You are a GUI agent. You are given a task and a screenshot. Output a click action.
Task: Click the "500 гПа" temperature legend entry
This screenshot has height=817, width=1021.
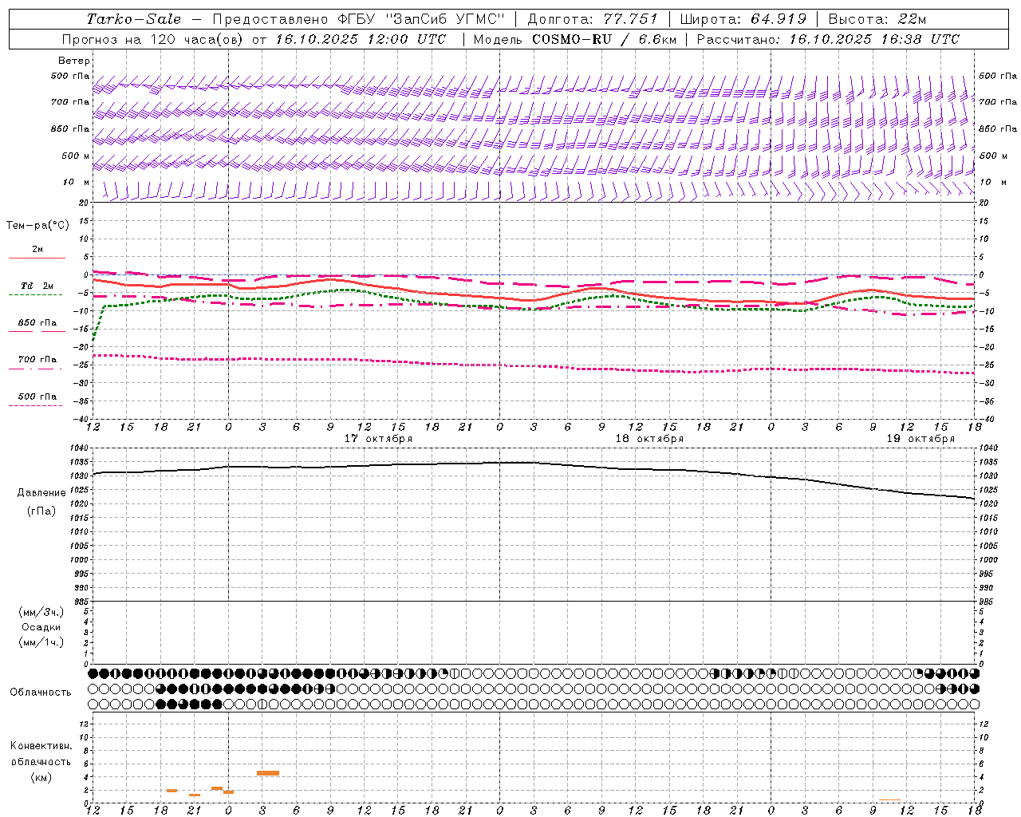[37, 397]
